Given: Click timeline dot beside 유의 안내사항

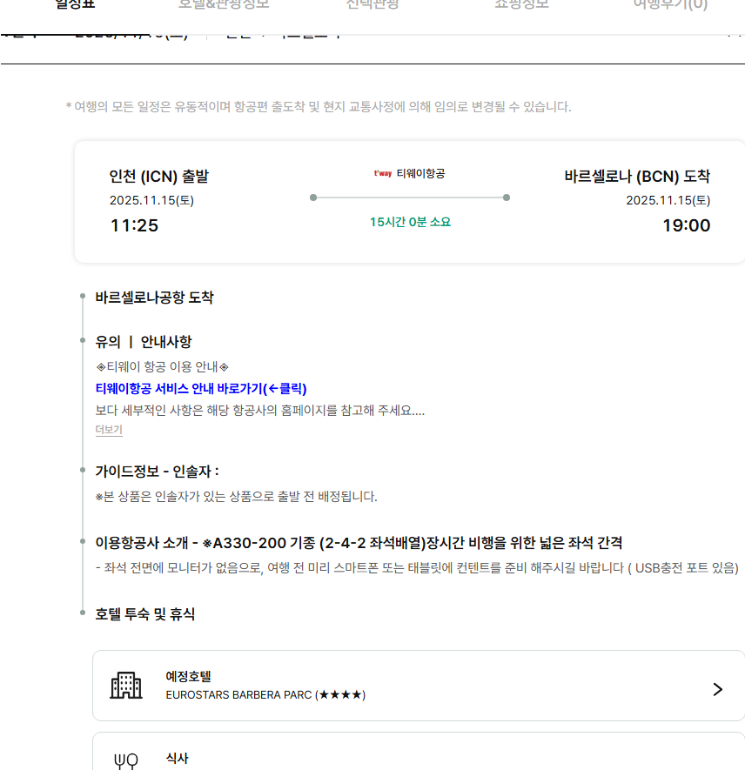Looking at the screenshot, I should pos(83,342).
